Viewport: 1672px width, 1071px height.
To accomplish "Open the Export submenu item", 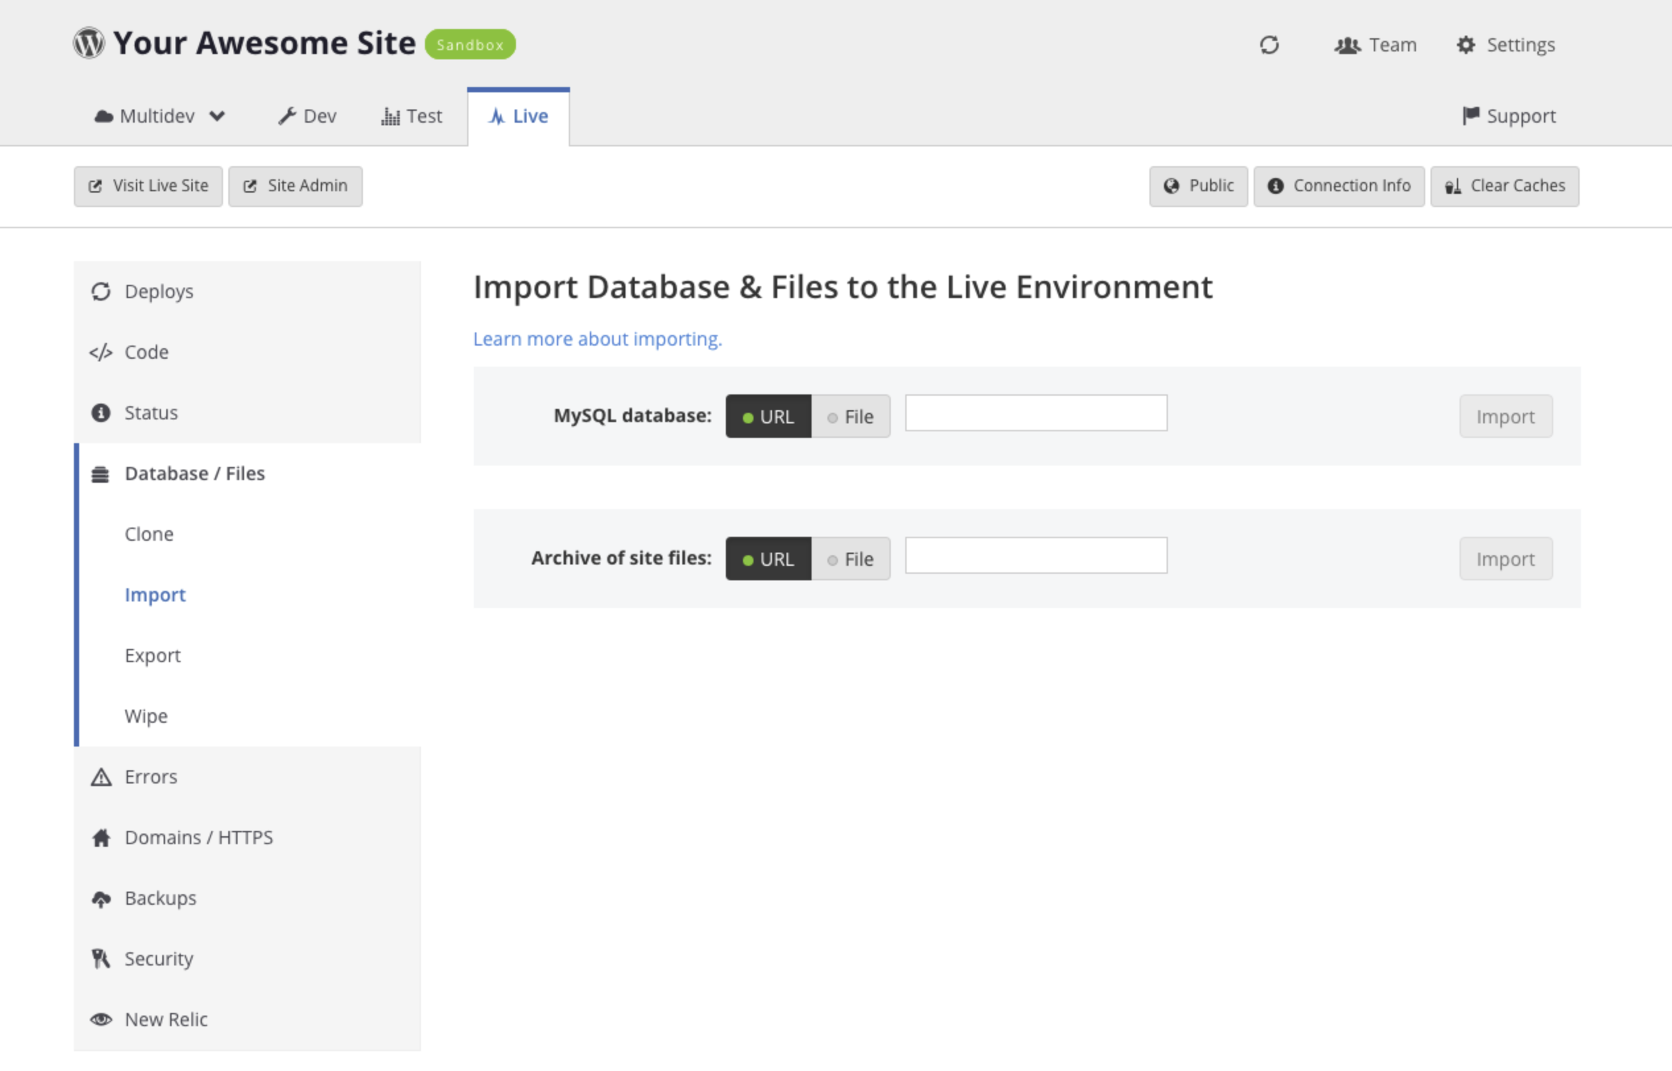I will (152, 656).
